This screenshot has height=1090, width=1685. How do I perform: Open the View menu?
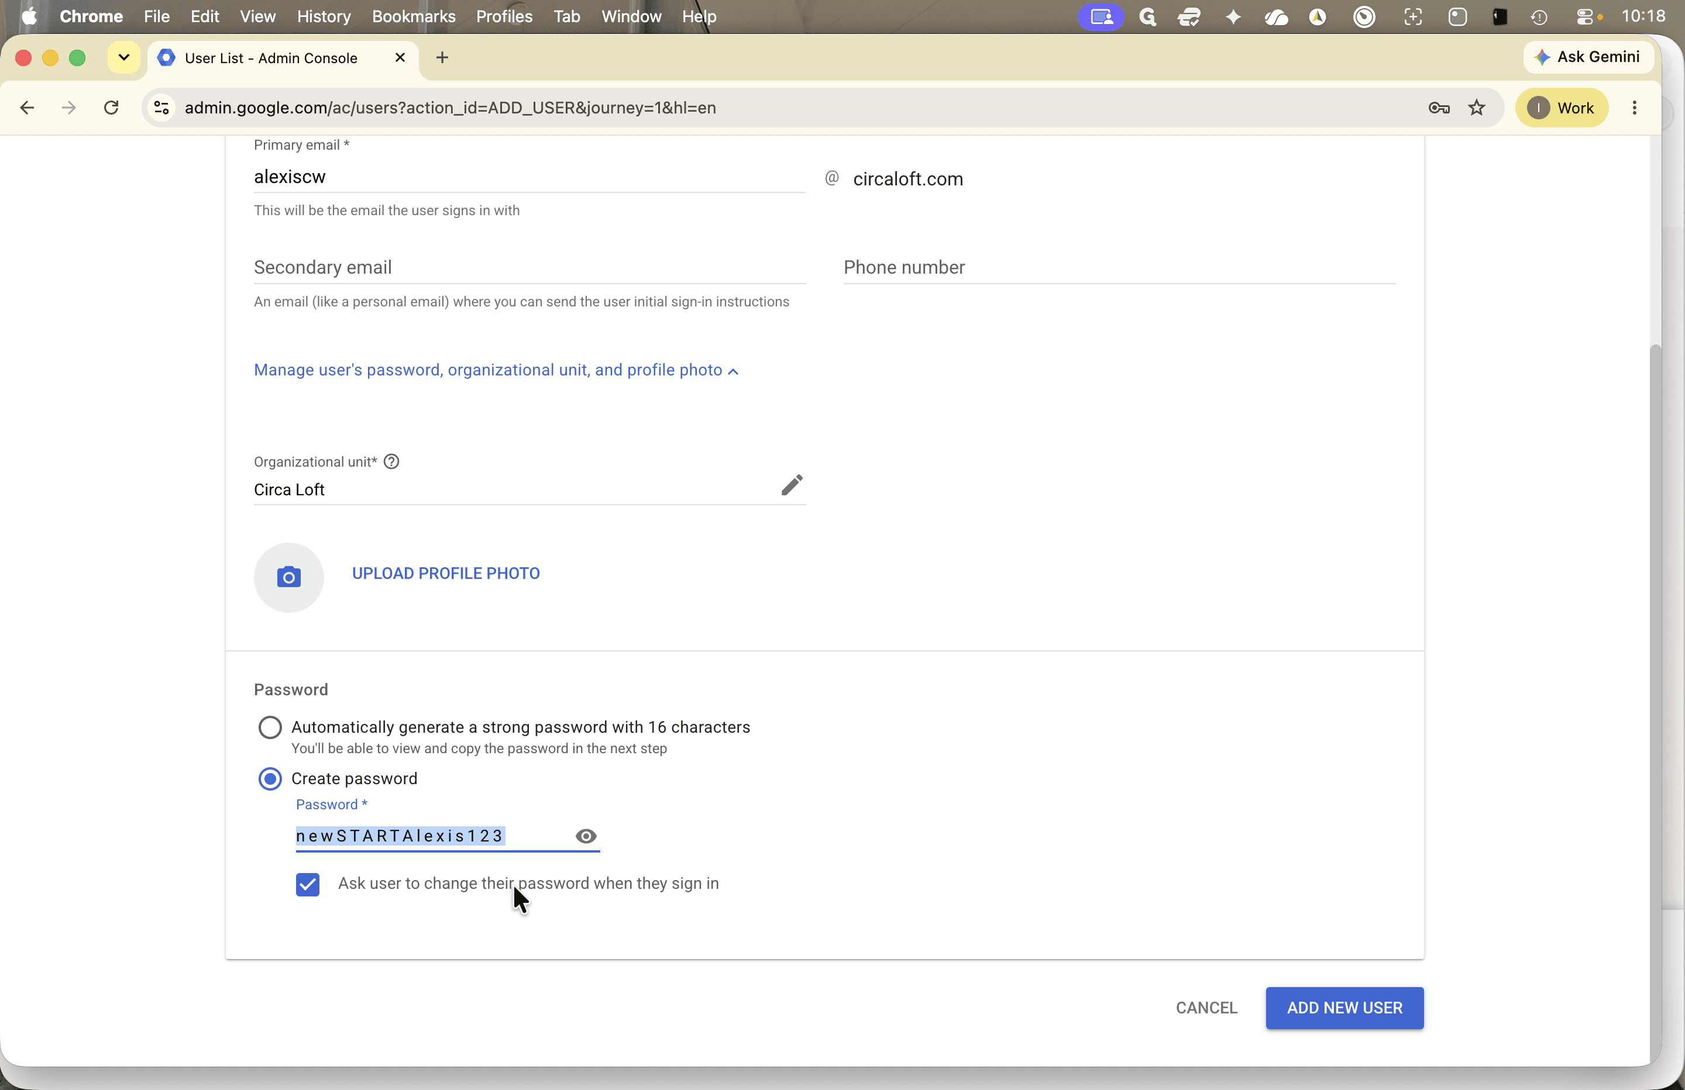pyautogui.click(x=257, y=16)
